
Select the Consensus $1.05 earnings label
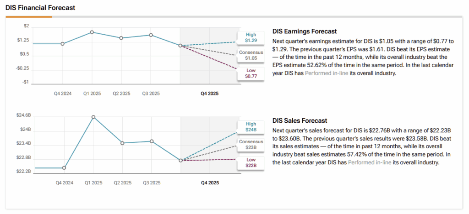[251, 55]
